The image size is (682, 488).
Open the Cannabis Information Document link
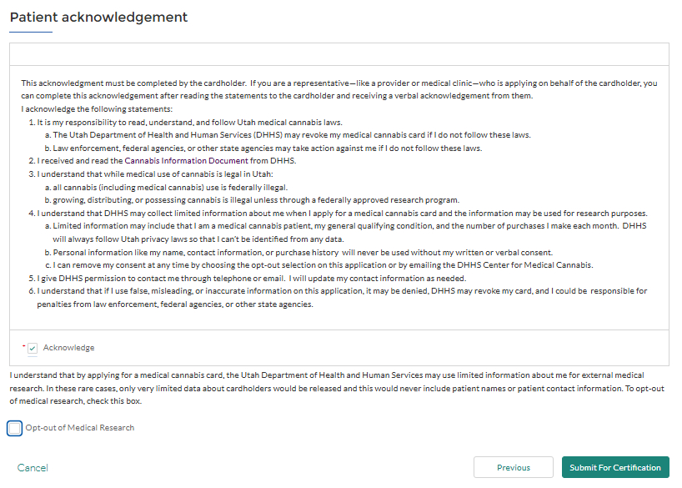pyautogui.click(x=186, y=161)
